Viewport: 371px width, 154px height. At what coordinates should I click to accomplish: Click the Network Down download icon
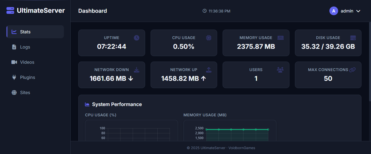pyautogui.click(x=136, y=70)
